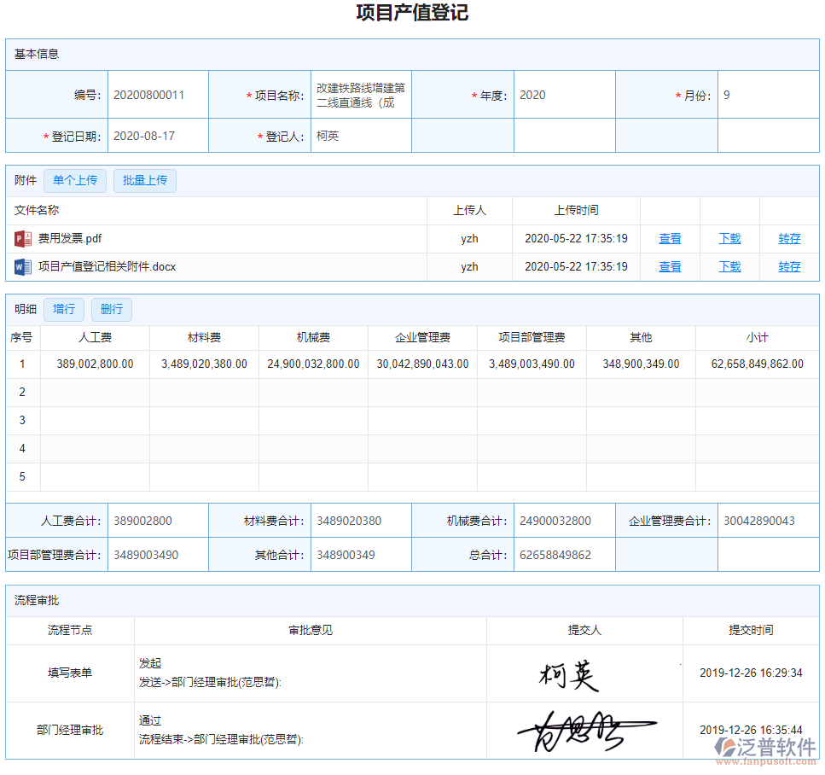Click the 登记日期 field 2020-08-17
This screenshot has height=775, width=825.
point(158,136)
